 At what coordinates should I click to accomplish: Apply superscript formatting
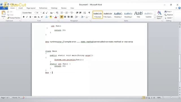click(x=42, y=17)
